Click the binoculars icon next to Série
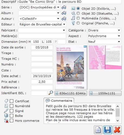This screenshot has width=124, height=135. 64,7
